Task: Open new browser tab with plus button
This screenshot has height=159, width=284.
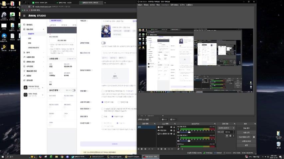Action: coord(105,3)
